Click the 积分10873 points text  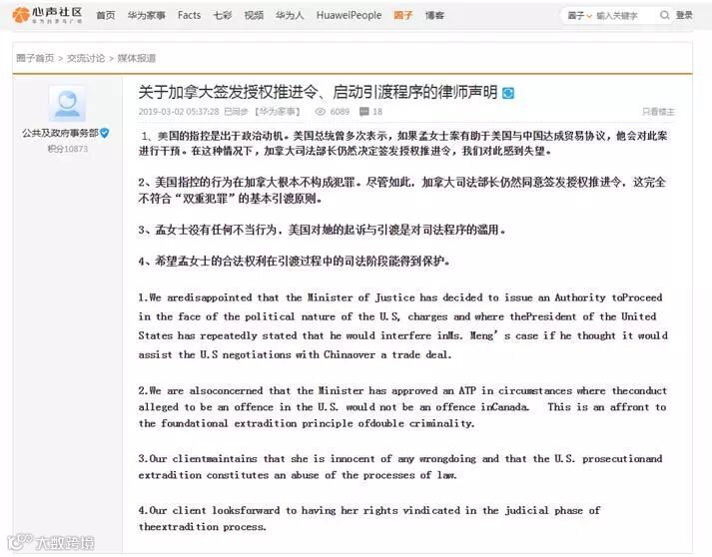click(68, 149)
